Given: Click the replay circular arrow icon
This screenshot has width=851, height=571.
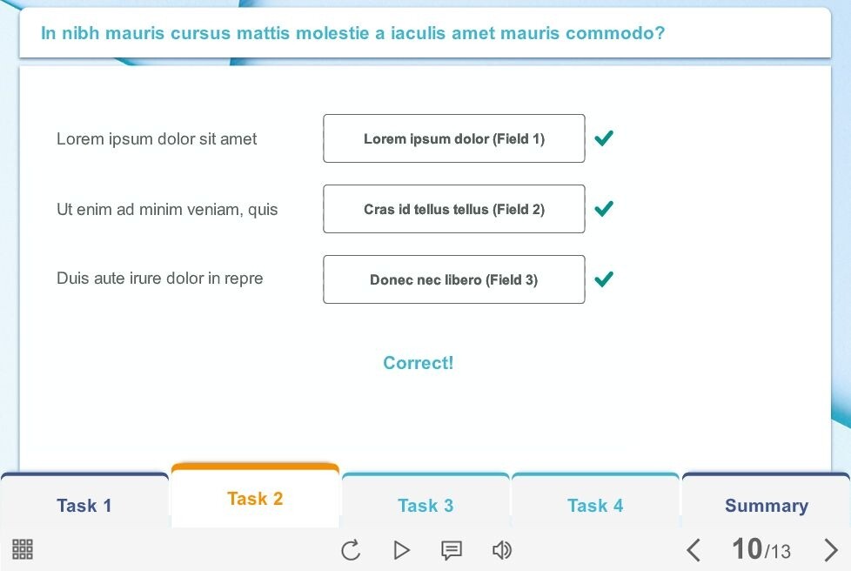Looking at the screenshot, I should pyautogui.click(x=351, y=550).
